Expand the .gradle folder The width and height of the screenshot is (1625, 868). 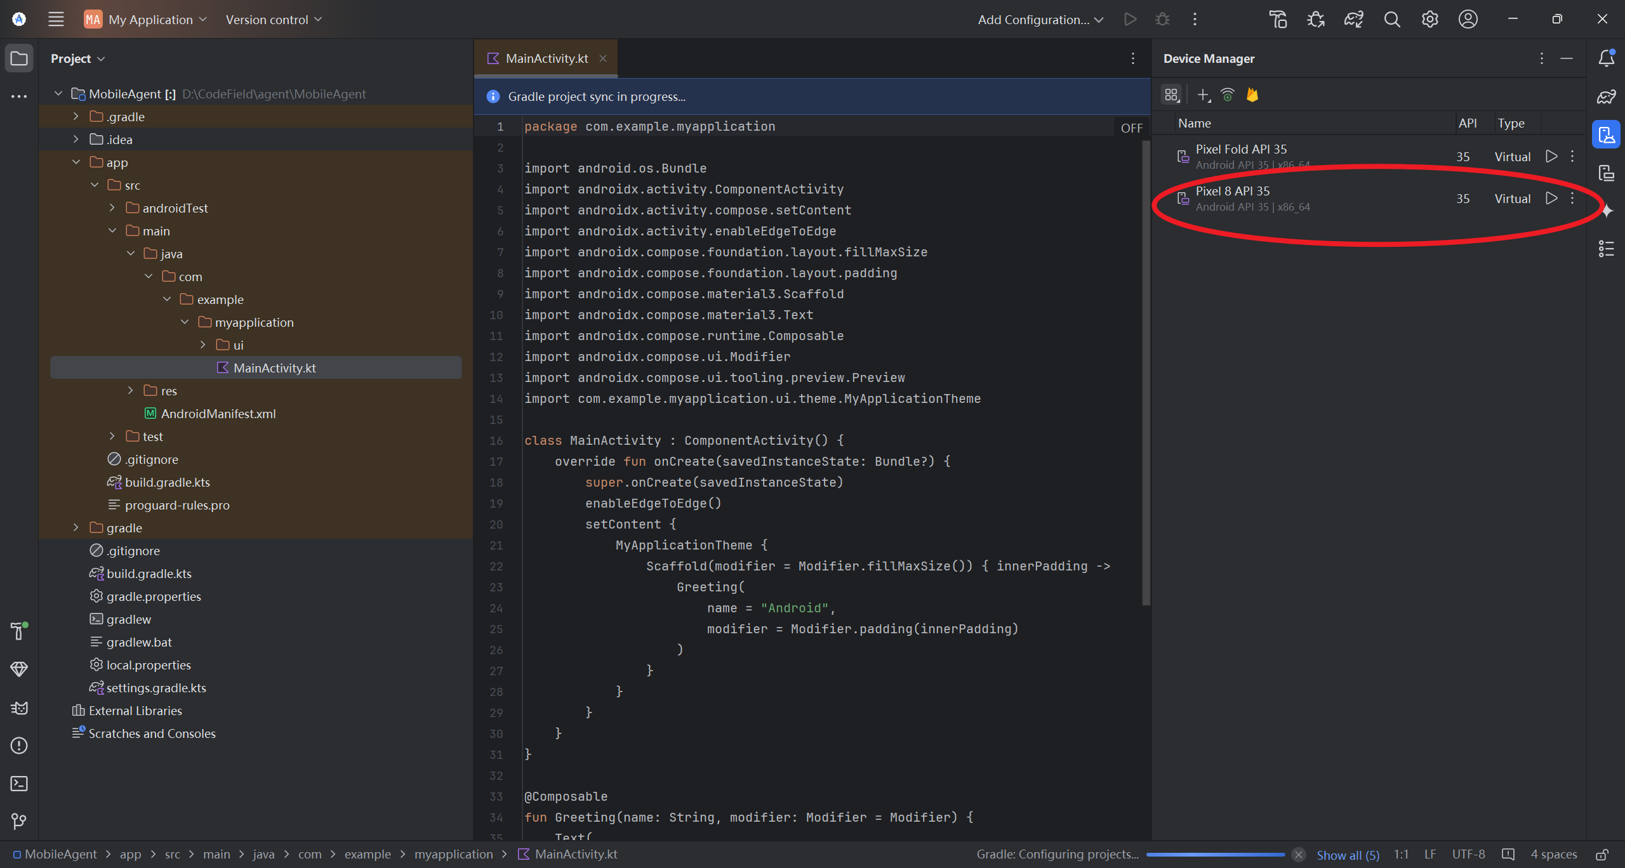[x=76, y=117]
